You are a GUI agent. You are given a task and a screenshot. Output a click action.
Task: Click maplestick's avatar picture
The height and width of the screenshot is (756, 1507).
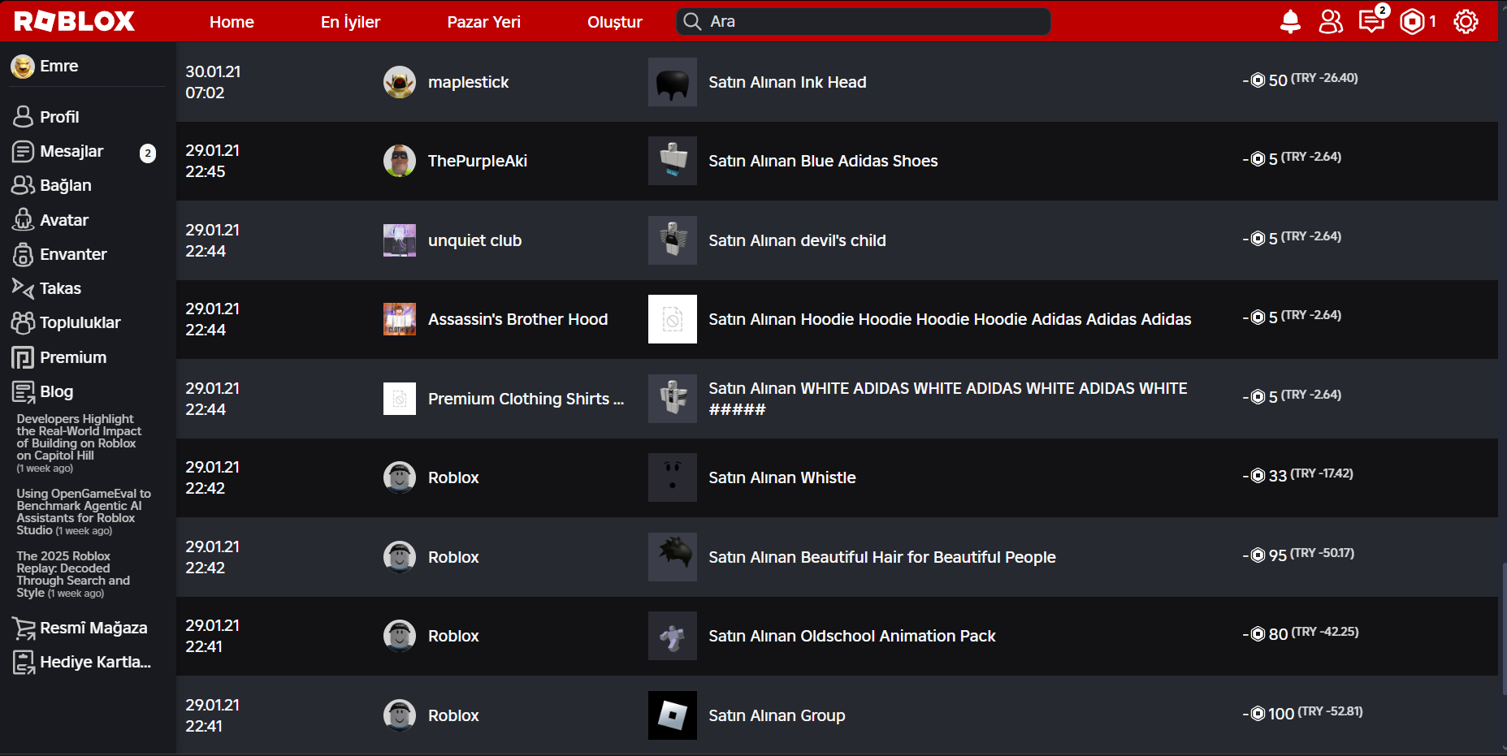pos(400,82)
